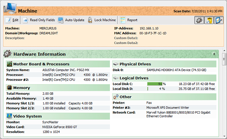The height and width of the screenshot is (139, 227).
Task: Click the Edit toolbar button
Action: point(12,20)
